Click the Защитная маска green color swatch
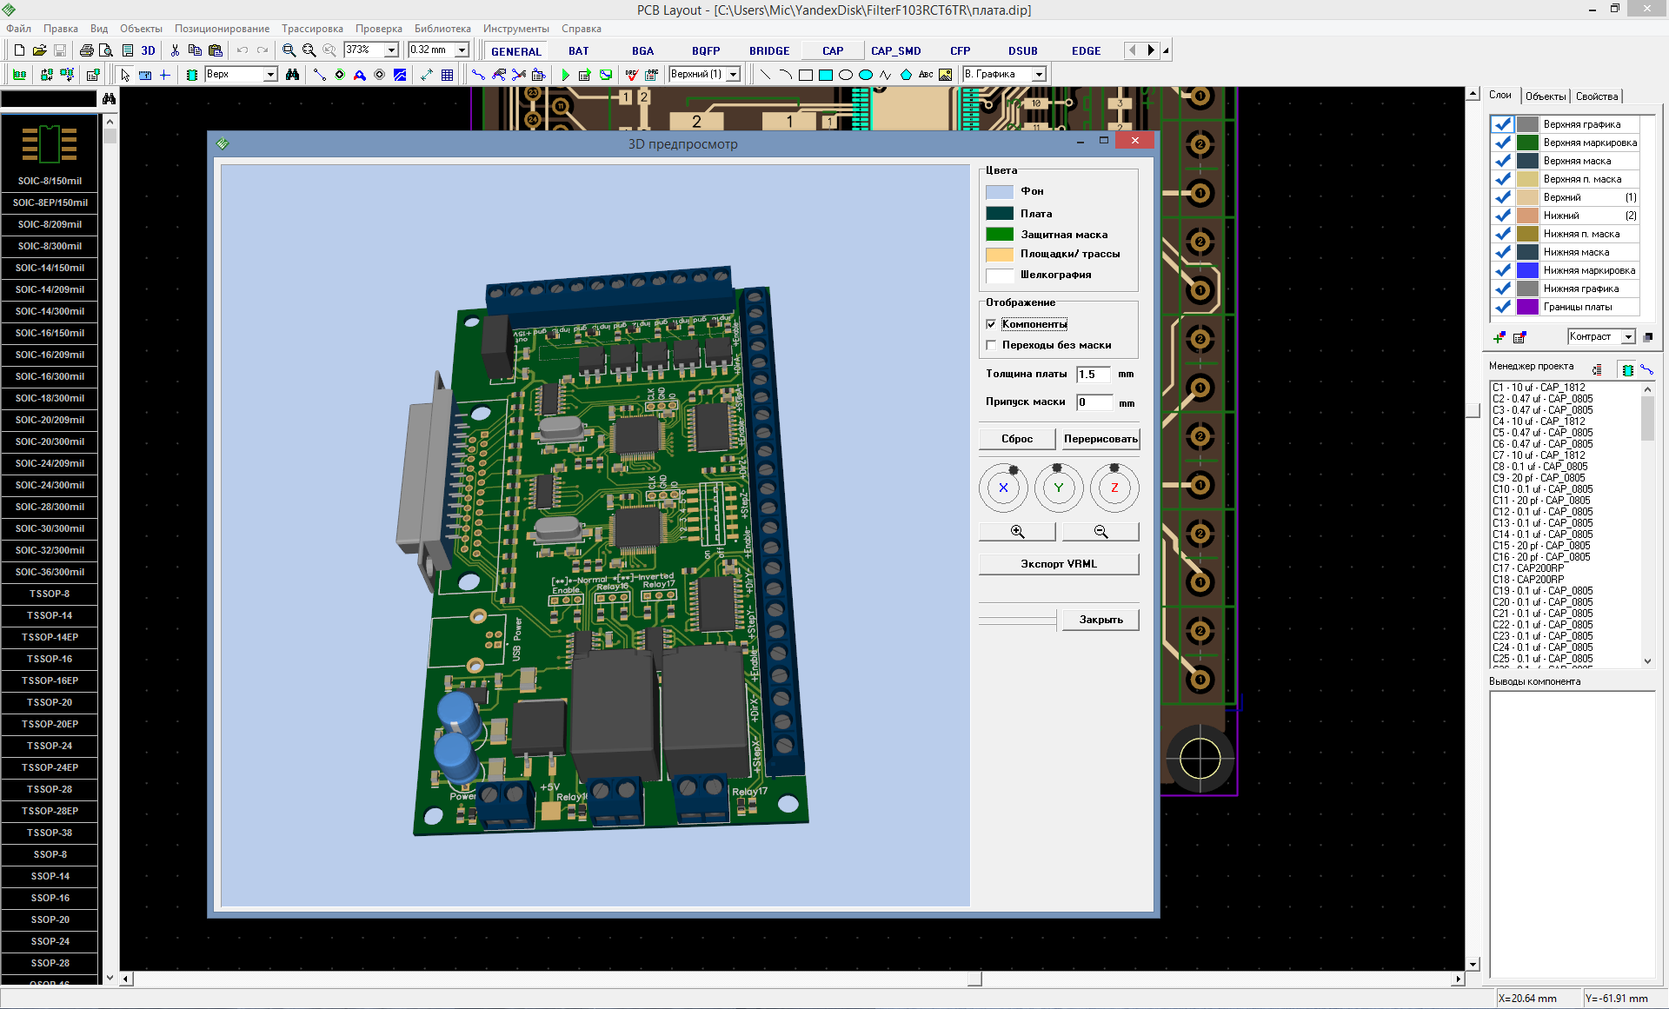 (x=999, y=235)
